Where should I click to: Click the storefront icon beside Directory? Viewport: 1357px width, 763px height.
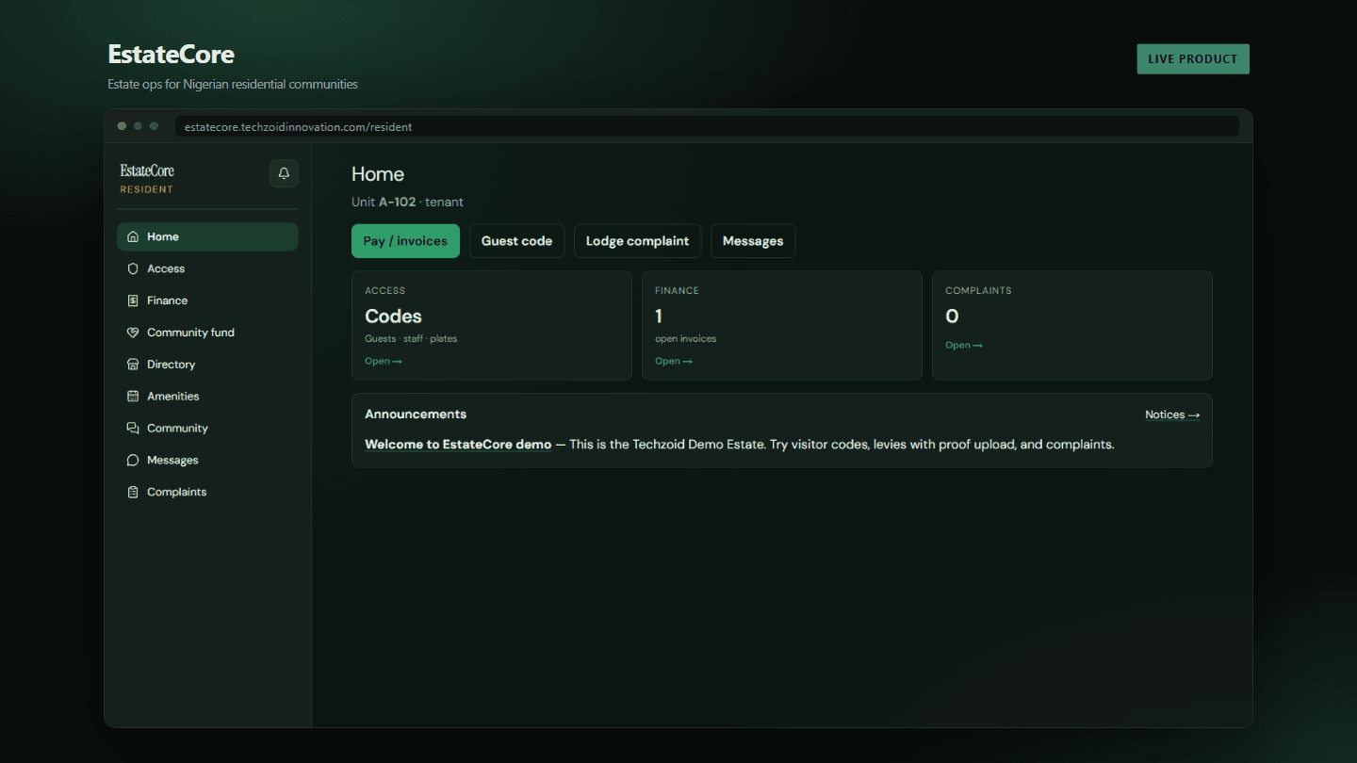(x=133, y=365)
